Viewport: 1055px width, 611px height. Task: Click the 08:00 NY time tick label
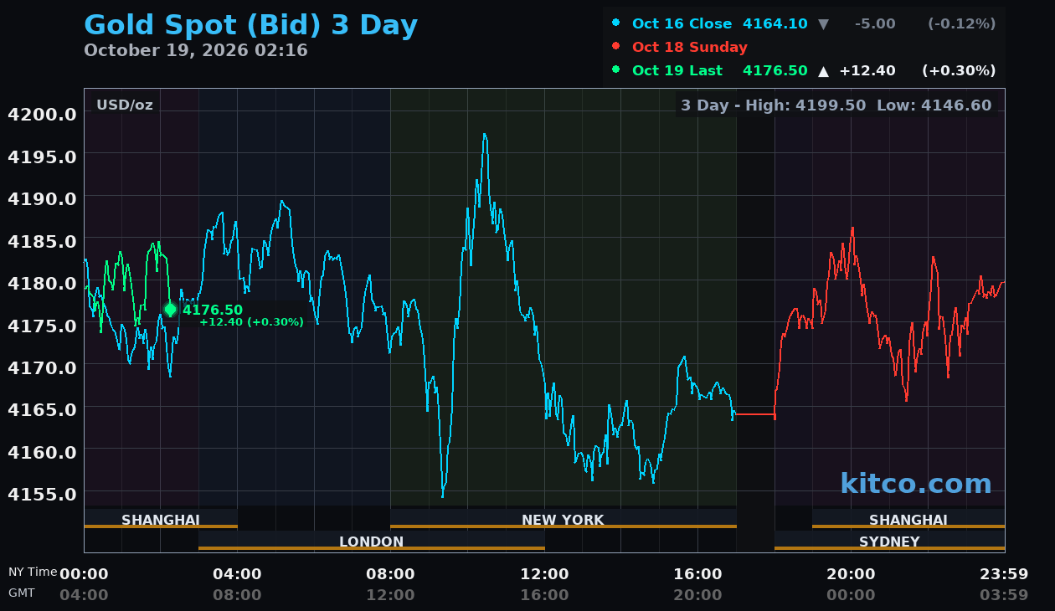tap(390, 574)
